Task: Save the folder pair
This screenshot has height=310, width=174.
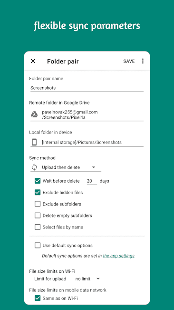Action: click(129, 62)
